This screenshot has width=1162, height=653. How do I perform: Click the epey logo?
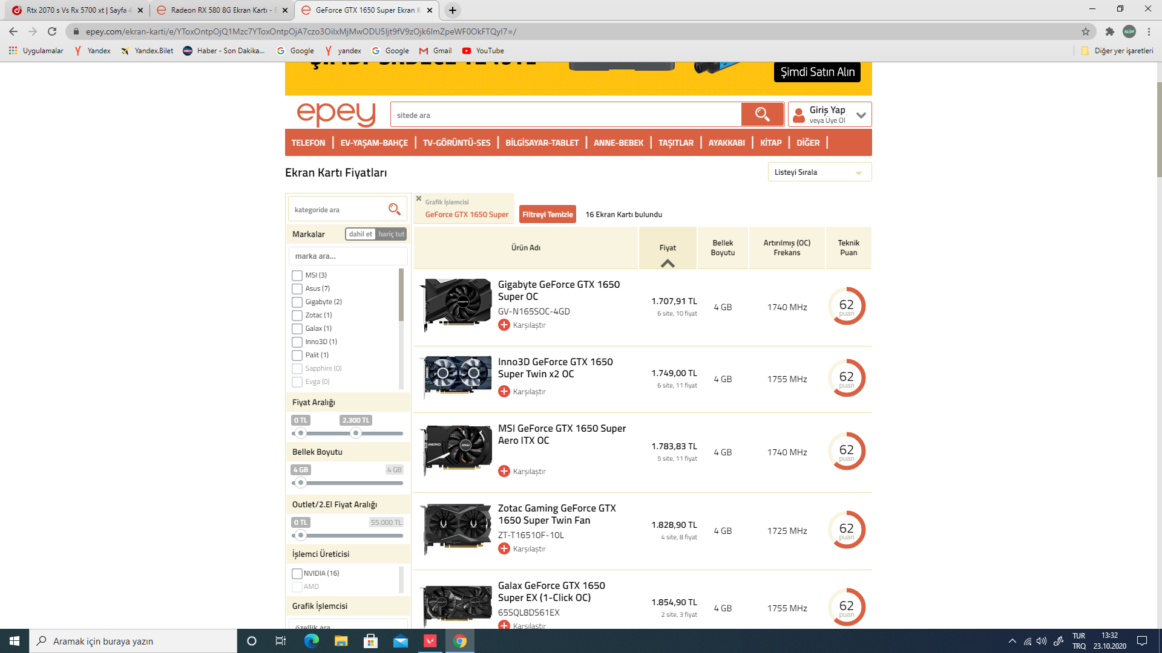pos(336,114)
